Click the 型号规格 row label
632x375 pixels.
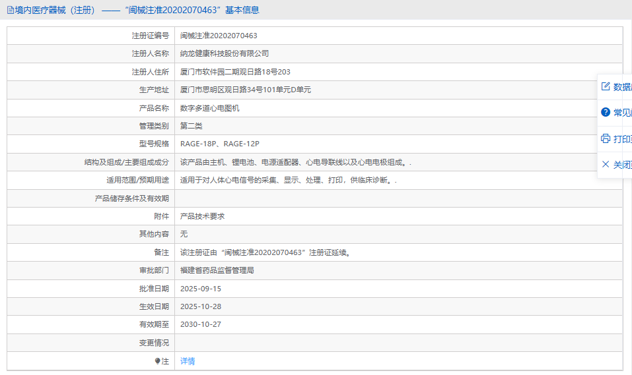coord(154,144)
